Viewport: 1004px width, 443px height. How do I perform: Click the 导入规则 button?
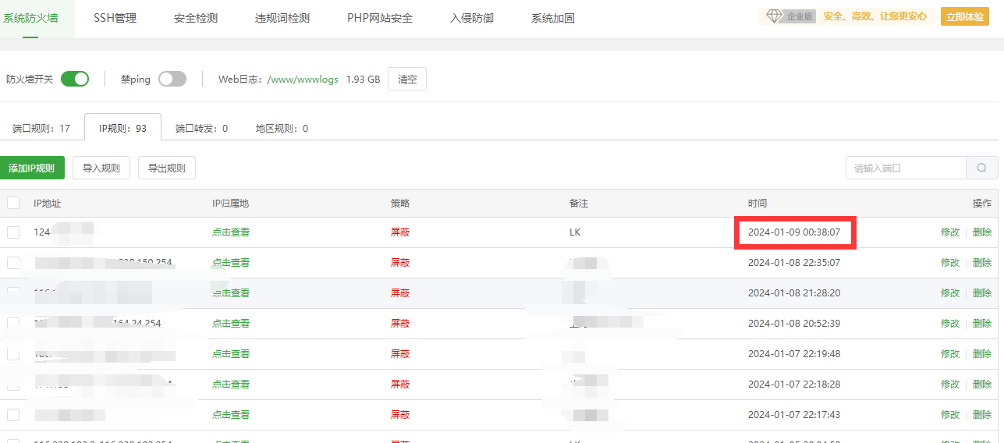point(101,168)
